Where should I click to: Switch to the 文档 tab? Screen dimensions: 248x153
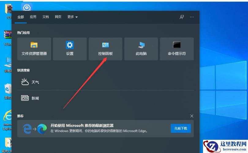tap(46, 17)
